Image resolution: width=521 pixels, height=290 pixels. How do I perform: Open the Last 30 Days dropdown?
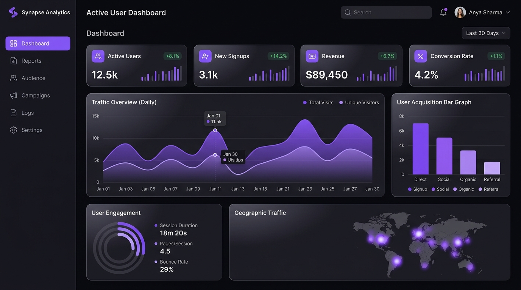(486, 33)
